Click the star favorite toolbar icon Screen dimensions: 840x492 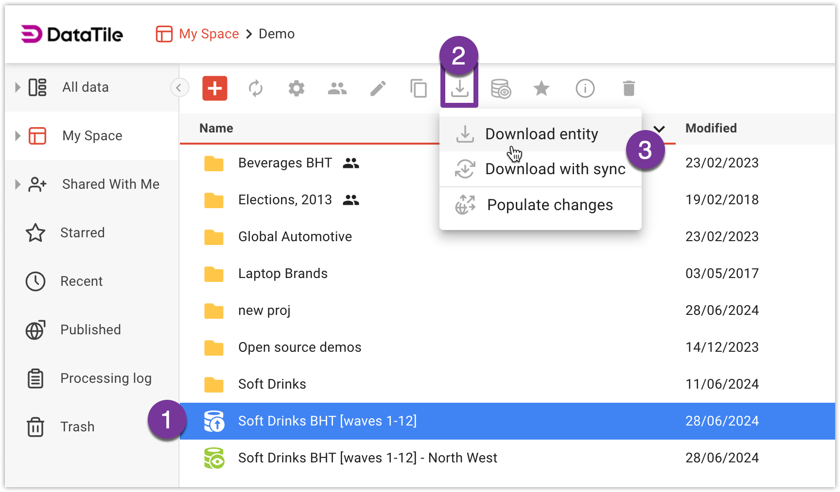tap(541, 88)
